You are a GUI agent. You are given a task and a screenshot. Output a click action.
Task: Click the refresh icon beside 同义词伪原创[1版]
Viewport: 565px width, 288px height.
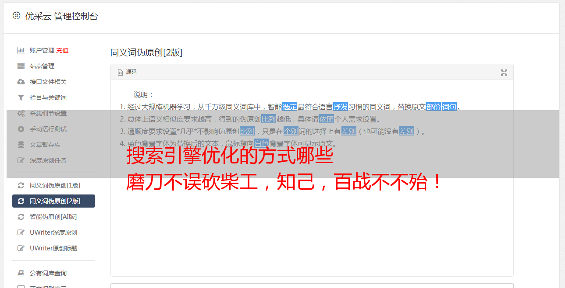point(21,185)
